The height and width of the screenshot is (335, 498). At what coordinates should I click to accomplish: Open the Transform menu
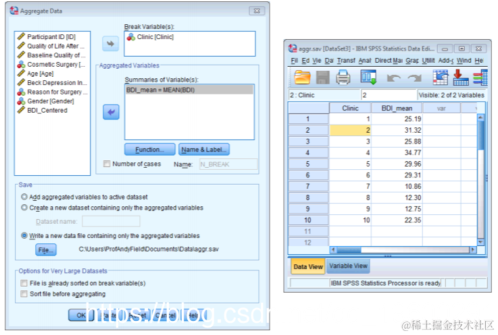click(346, 60)
